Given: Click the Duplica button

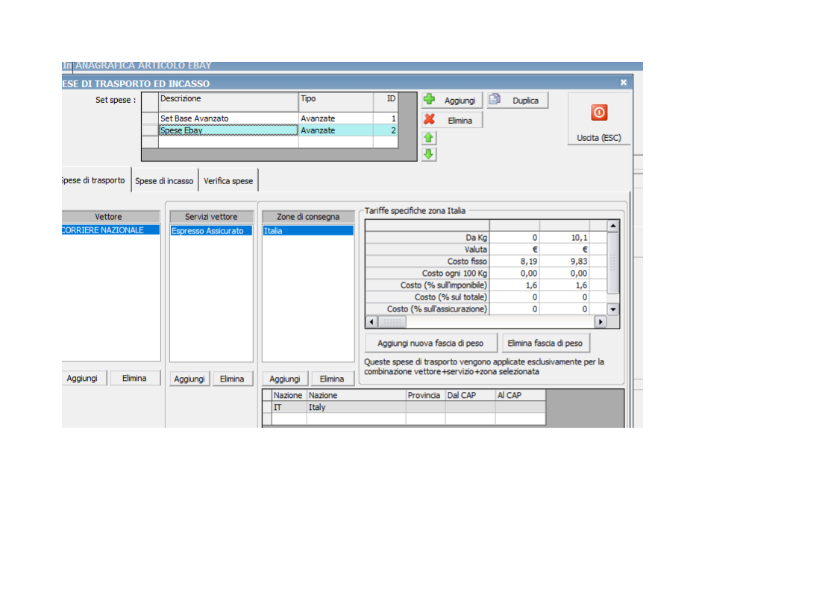Looking at the screenshot, I should 518,101.
